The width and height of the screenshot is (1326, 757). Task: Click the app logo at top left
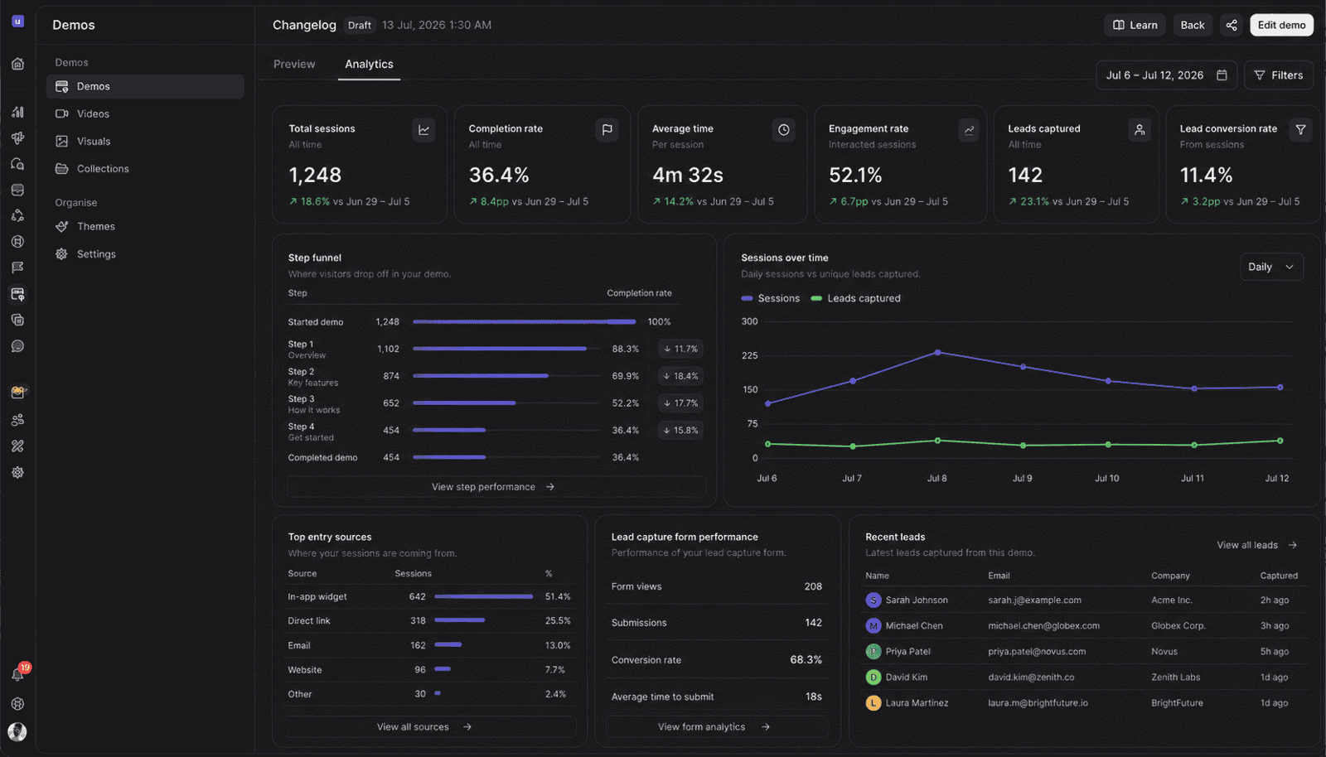[17, 22]
